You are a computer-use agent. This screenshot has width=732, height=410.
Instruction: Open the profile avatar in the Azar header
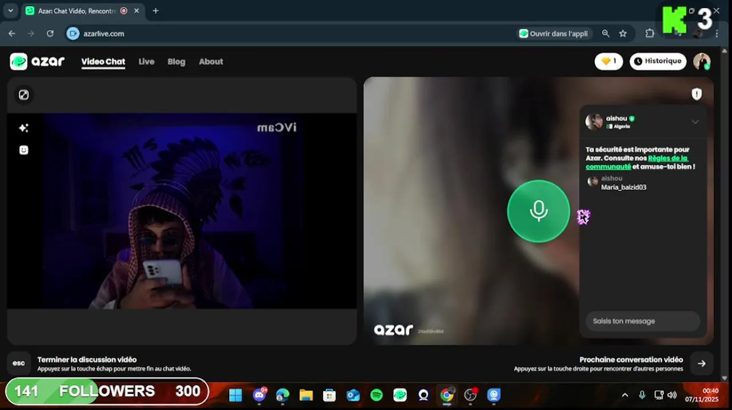[702, 61]
